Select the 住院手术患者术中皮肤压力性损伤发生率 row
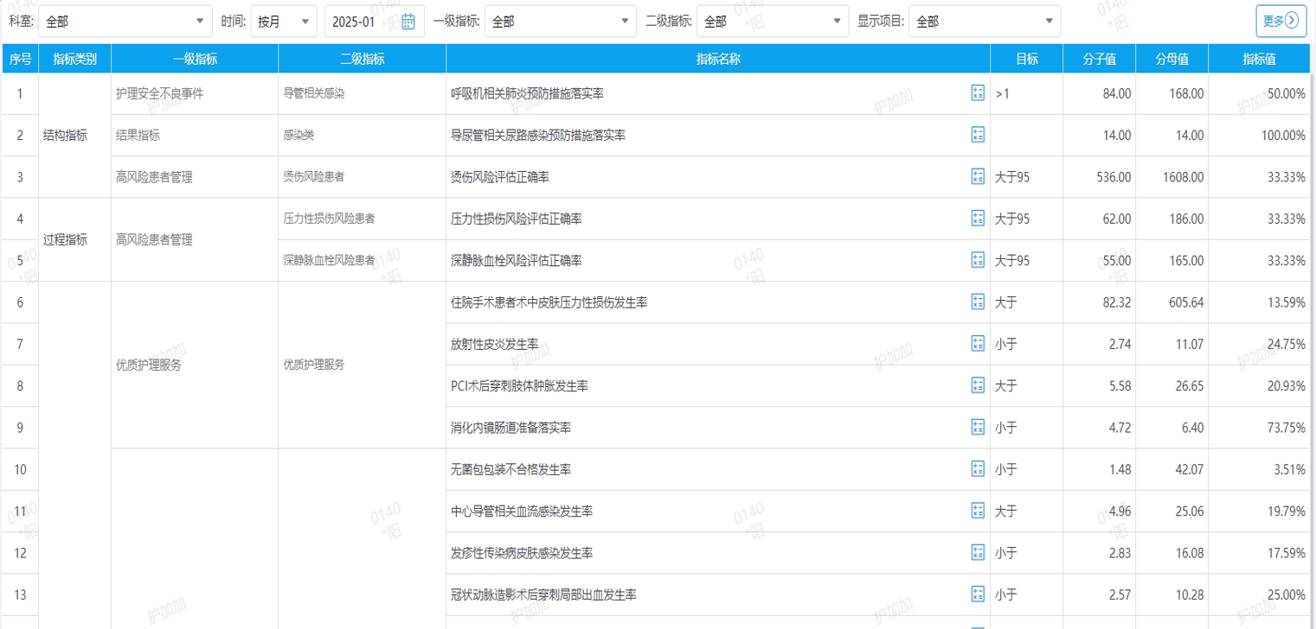 (549, 302)
